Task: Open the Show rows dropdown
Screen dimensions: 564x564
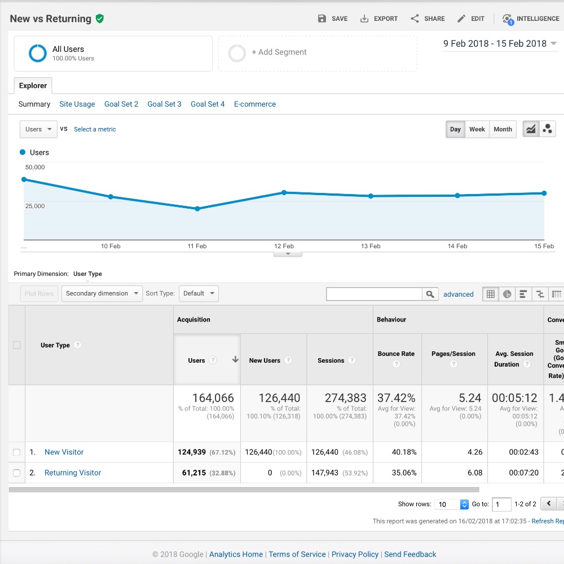Action: click(451, 504)
